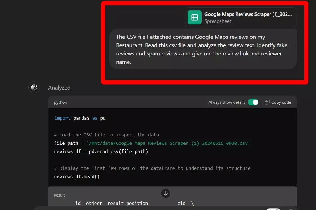Select the python language label
Screen dimensions: 316x210
(60, 102)
